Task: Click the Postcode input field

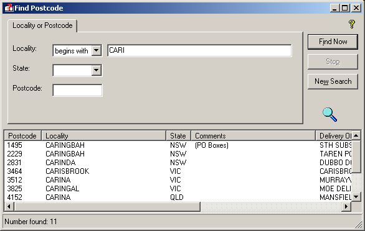Action: point(77,90)
